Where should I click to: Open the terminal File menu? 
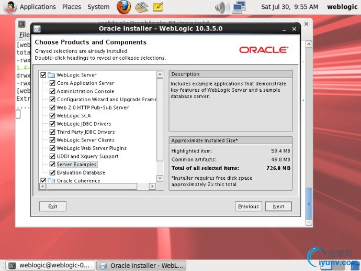(x=25, y=35)
